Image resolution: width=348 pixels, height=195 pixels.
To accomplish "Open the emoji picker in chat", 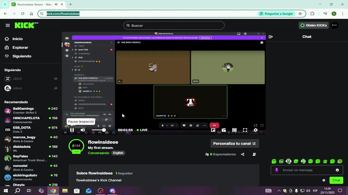I will [337, 170].
